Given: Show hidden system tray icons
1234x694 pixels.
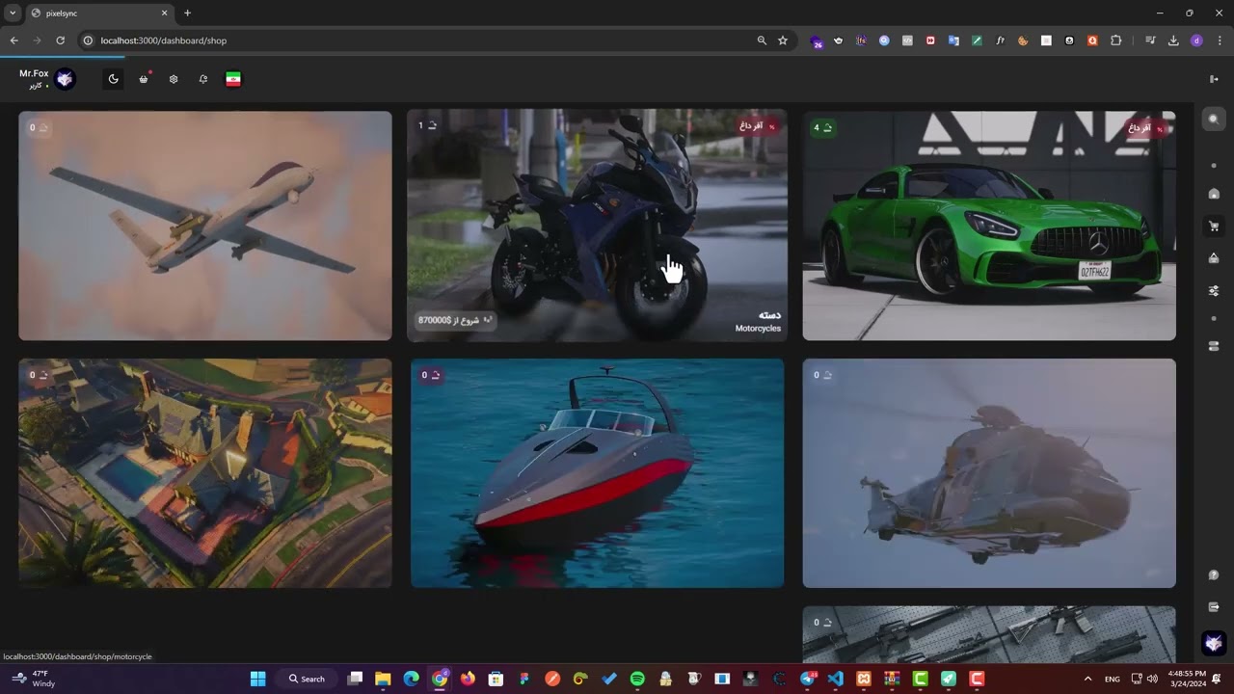Looking at the screenshot, I should [1088, 679].
